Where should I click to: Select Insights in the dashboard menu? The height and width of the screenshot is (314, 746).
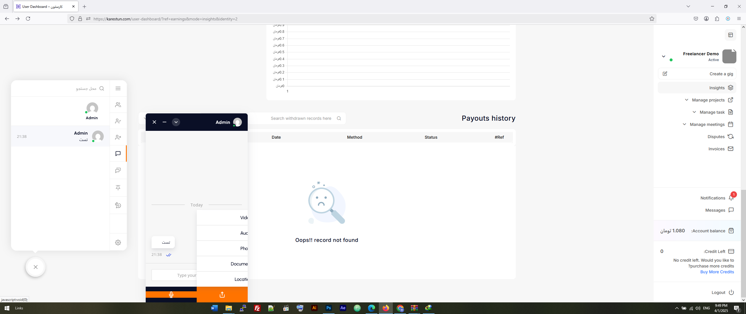coord(717,88)
